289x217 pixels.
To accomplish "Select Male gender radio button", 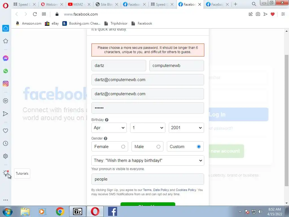I will (x=158, y=147).
